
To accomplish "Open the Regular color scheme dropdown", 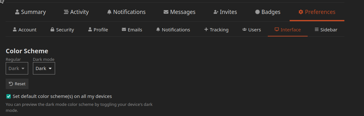I will 17,68.
